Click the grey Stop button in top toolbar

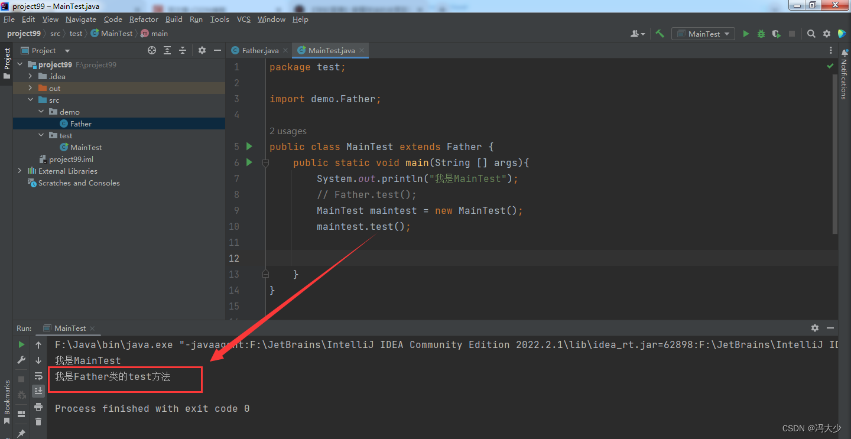[x=792, y=34]
